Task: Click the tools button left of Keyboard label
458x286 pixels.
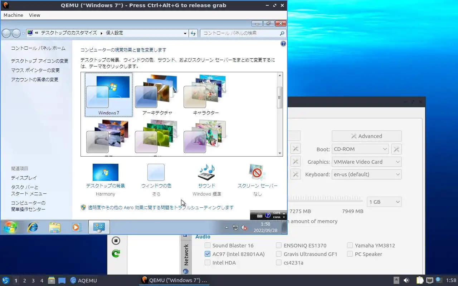Action: [295, 174]
